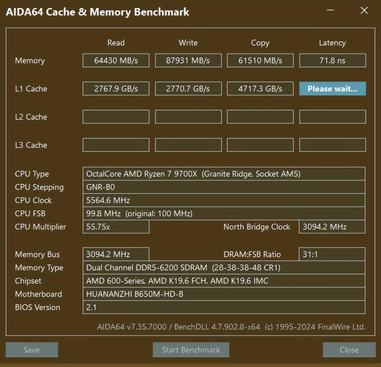Select Memory Bus value 3094.2 MHz
The image size is (381, 367).
(x=116, y=254)
